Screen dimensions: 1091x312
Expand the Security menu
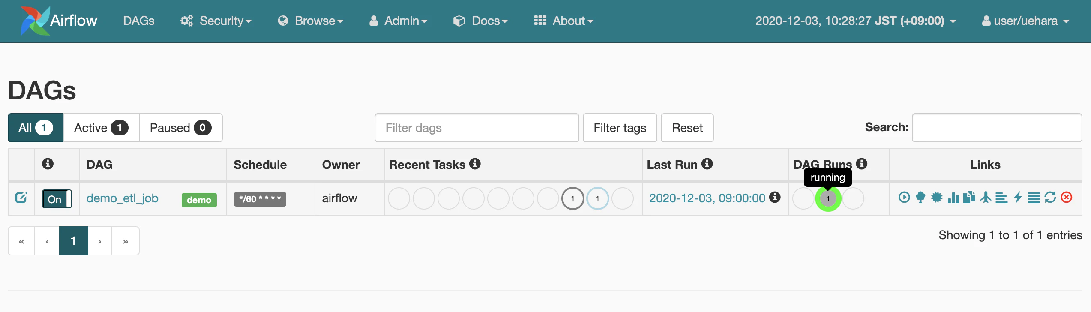(x=216, y=21)
